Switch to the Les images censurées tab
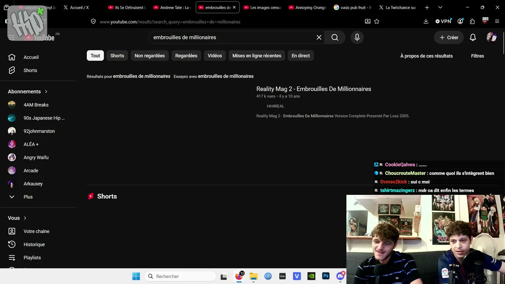 262,7
